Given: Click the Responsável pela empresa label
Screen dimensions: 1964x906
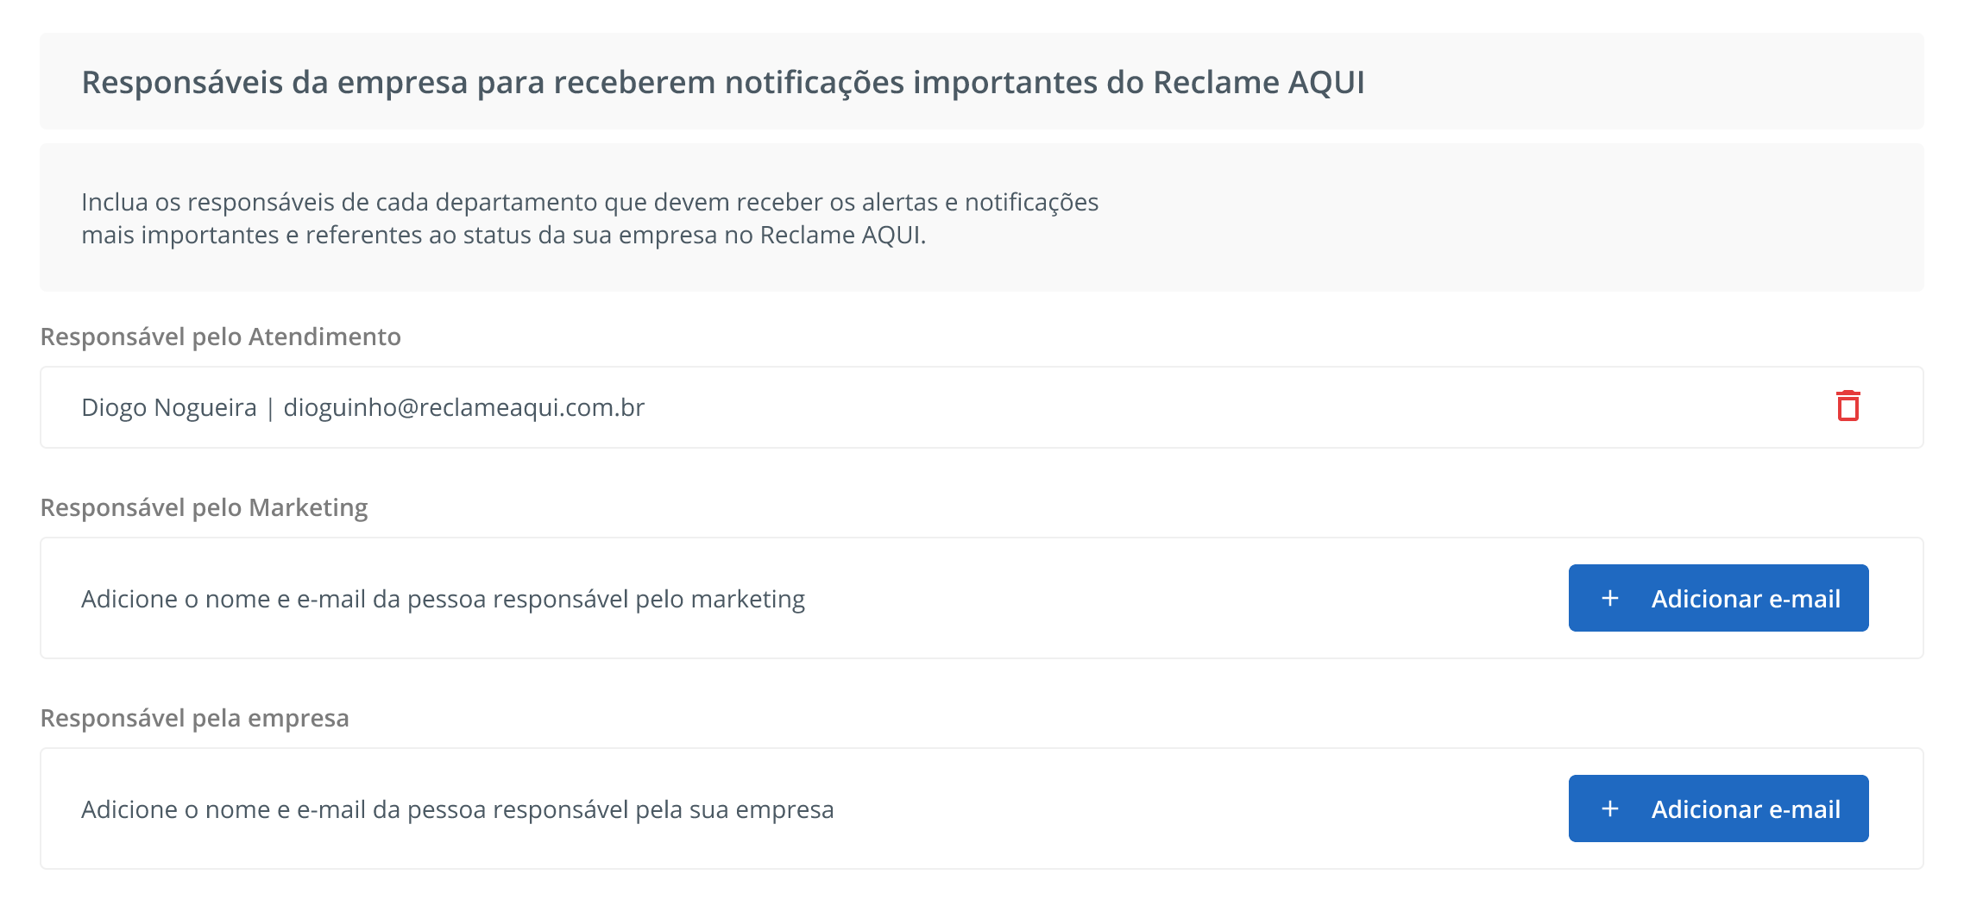Looking at the screenshot, I should [x=195, y=718].
